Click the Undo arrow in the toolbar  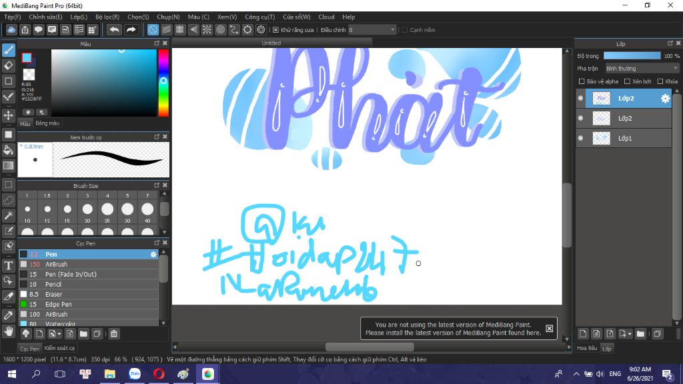coord(114,29)
